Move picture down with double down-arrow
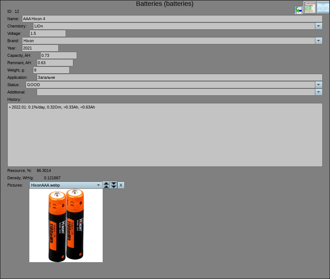The width and height of the screenshot is (330, 279). [114, 185]
